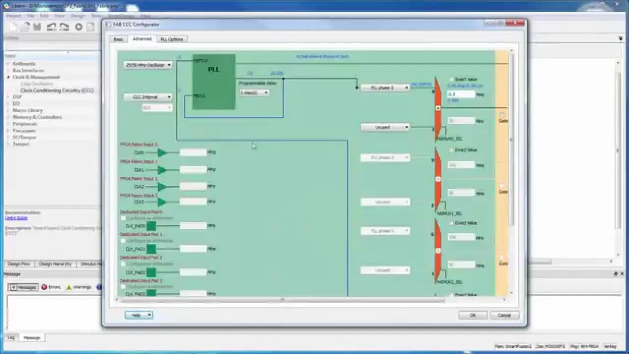629x354 pixels.
Task: Switch to the PLL Options tab
Action: point(171,39)
